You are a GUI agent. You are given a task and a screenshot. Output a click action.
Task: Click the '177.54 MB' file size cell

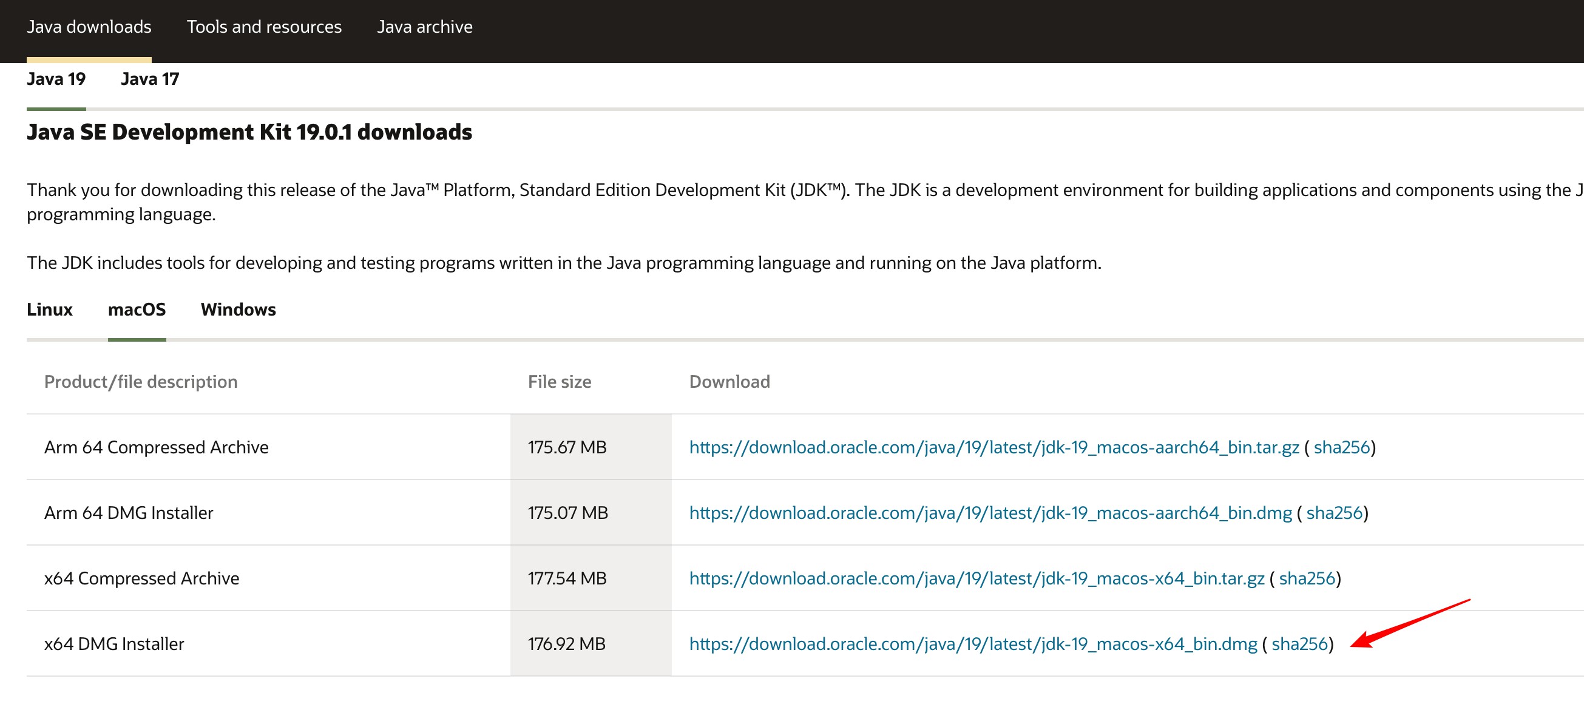click(x=591, y=579)
